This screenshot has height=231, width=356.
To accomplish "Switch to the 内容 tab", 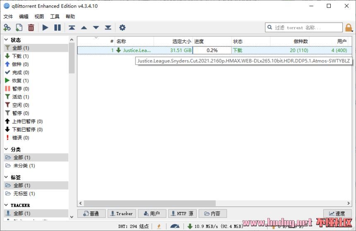I will coord(212,214).
